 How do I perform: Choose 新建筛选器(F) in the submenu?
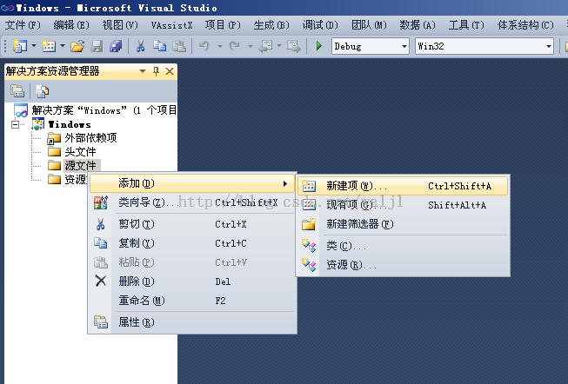pos(403,224)
